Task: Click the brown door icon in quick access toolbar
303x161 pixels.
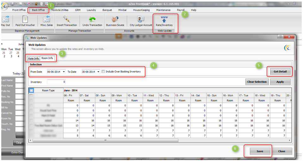Action: point(36,4)
